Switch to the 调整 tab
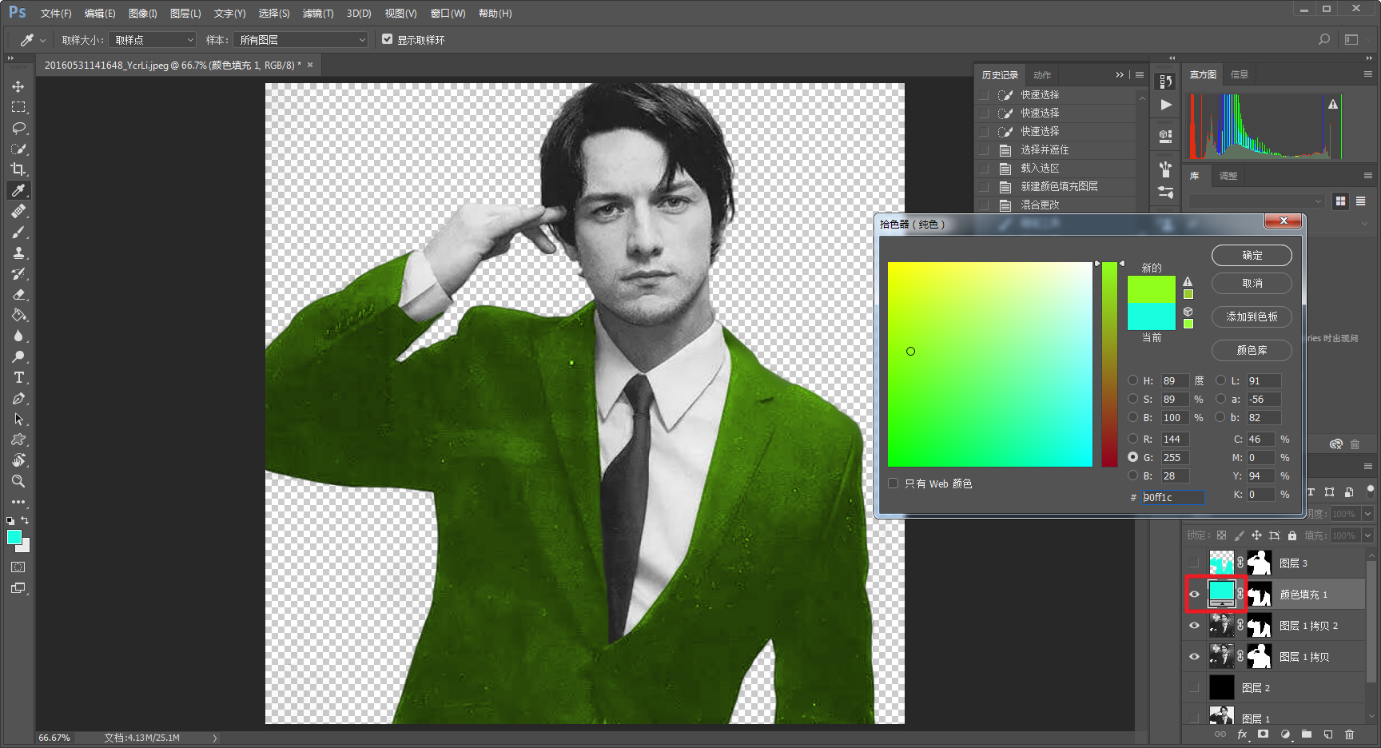The height and width of the screenshot is (748, 1381). click(1228, 176)
